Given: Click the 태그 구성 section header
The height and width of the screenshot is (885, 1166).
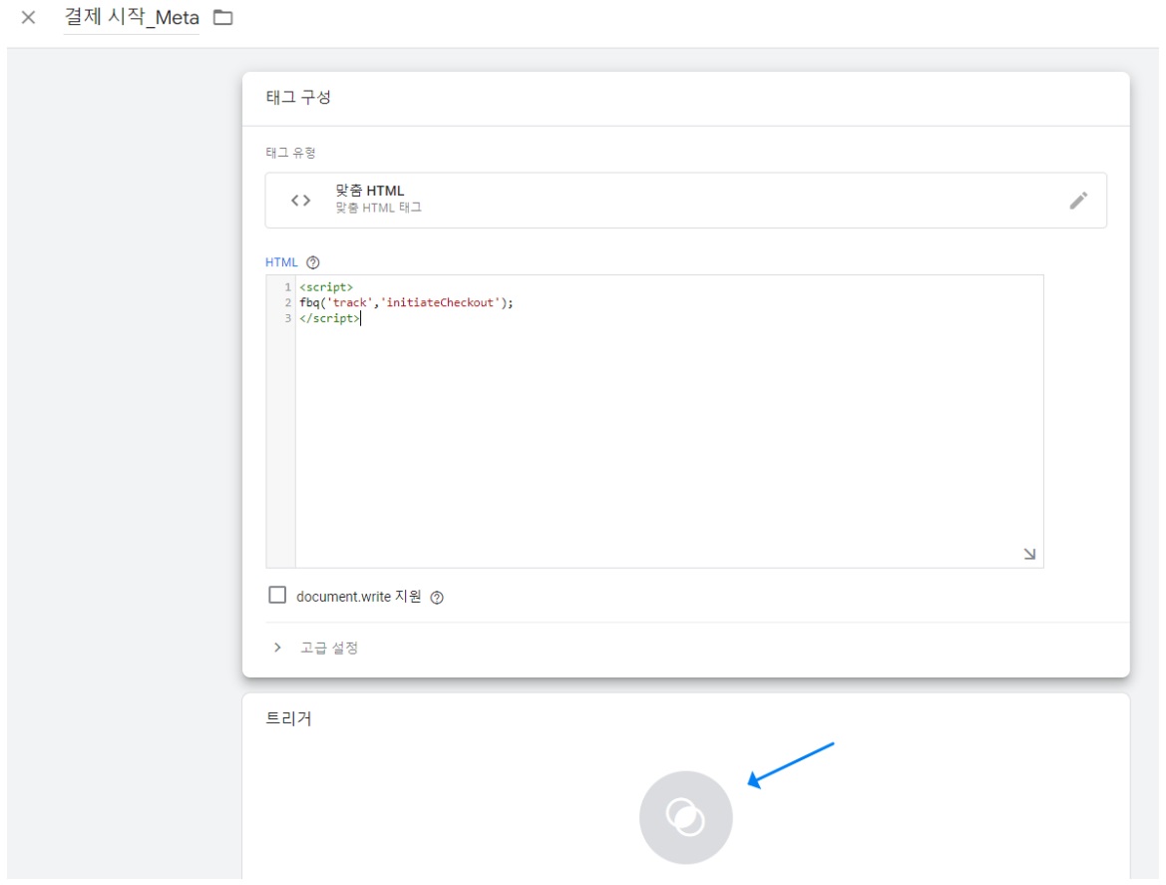Looking at the screenshot, I should (x=298, y=98).
